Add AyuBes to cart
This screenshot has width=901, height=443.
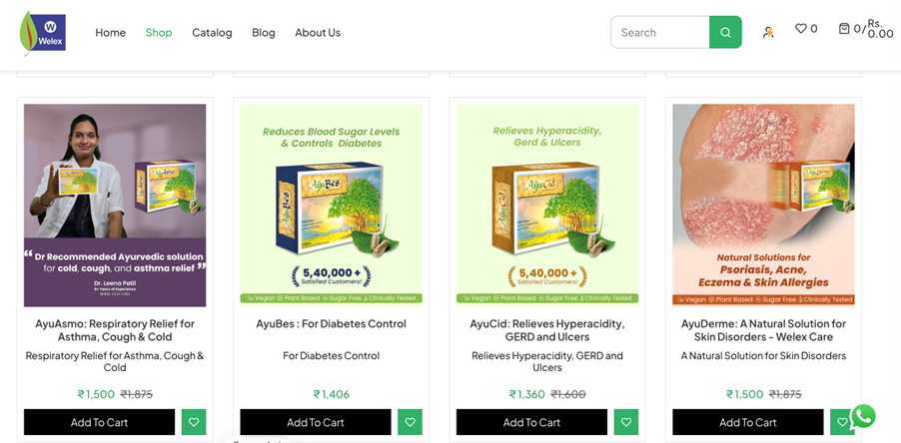316,422
